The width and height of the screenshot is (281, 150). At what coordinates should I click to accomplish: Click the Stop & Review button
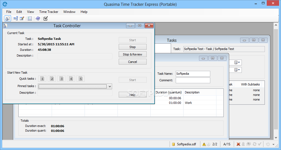(133, 54)
